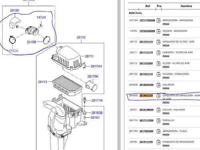Click the icon in the CUBIERTA - FILTRO DE AIRE row
The image size is (200, 150).
tap(158, 53)
